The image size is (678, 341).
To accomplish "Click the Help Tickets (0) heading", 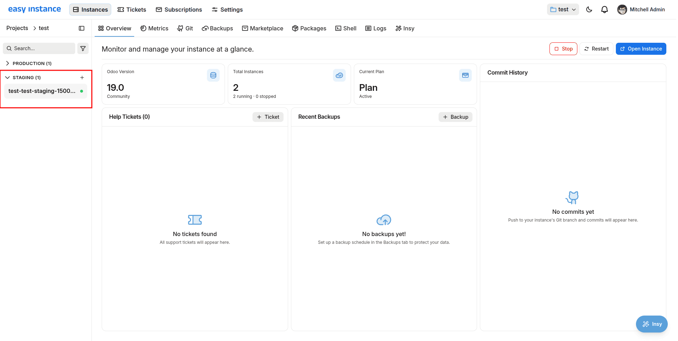I will [129, 117].
